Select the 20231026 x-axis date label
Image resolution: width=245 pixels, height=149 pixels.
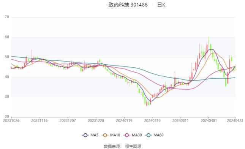(x=11, y=121)
